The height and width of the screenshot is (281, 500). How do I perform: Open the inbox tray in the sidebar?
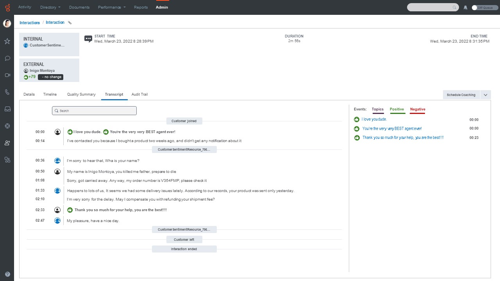pyautogui.click(x=7, y=109)
